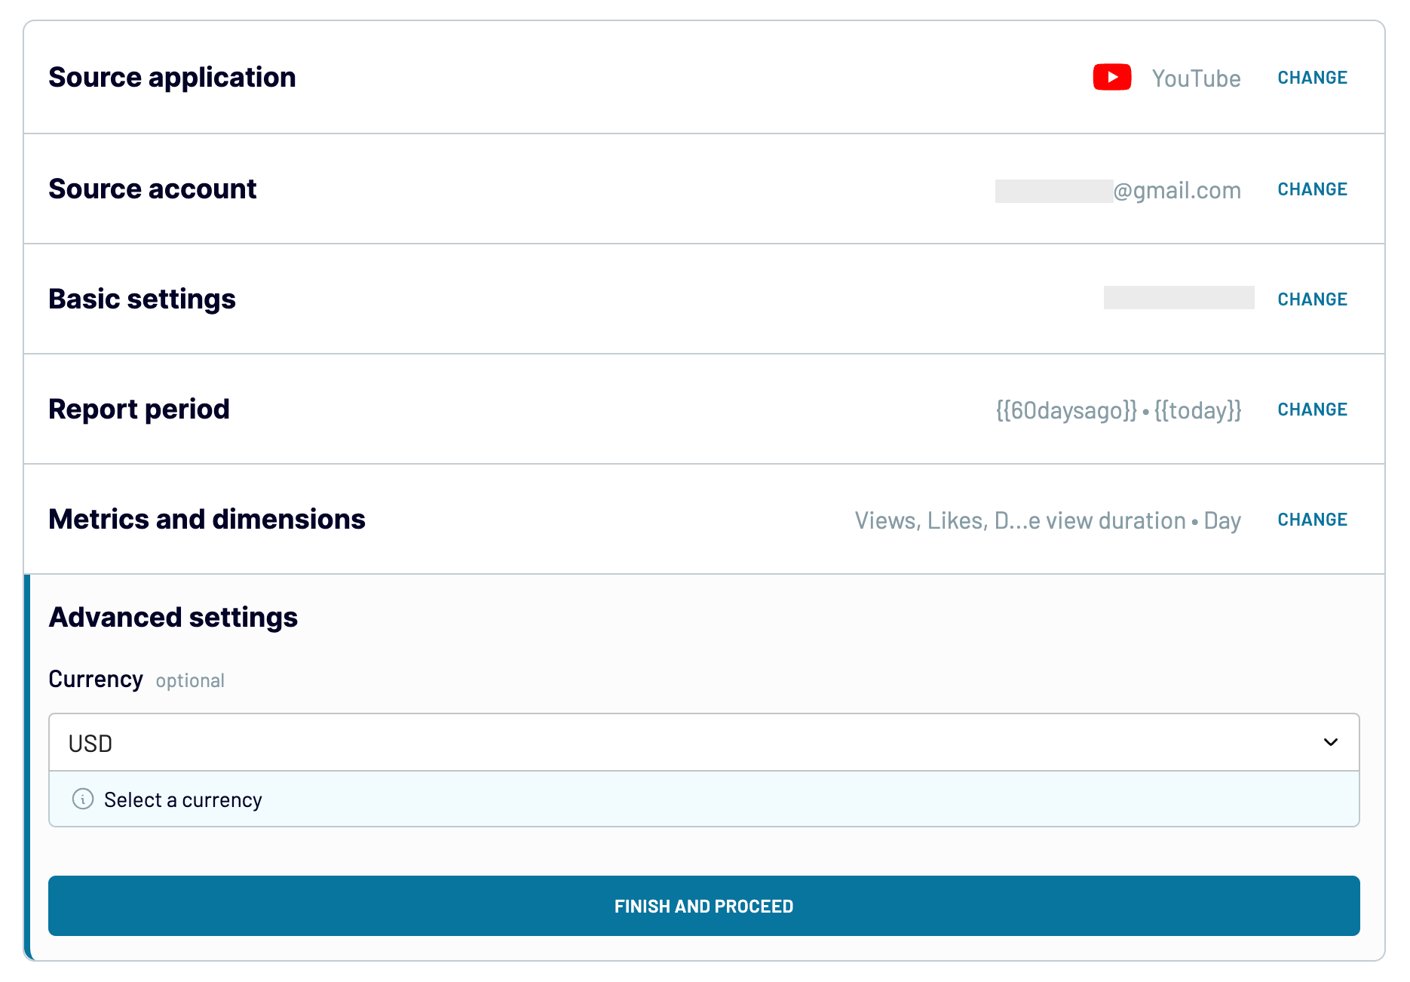Image resolution: width=1410 pixels, height=982 pixels.
Task: Click the Metrics and dimensions heading
Action: coord(207,519)
